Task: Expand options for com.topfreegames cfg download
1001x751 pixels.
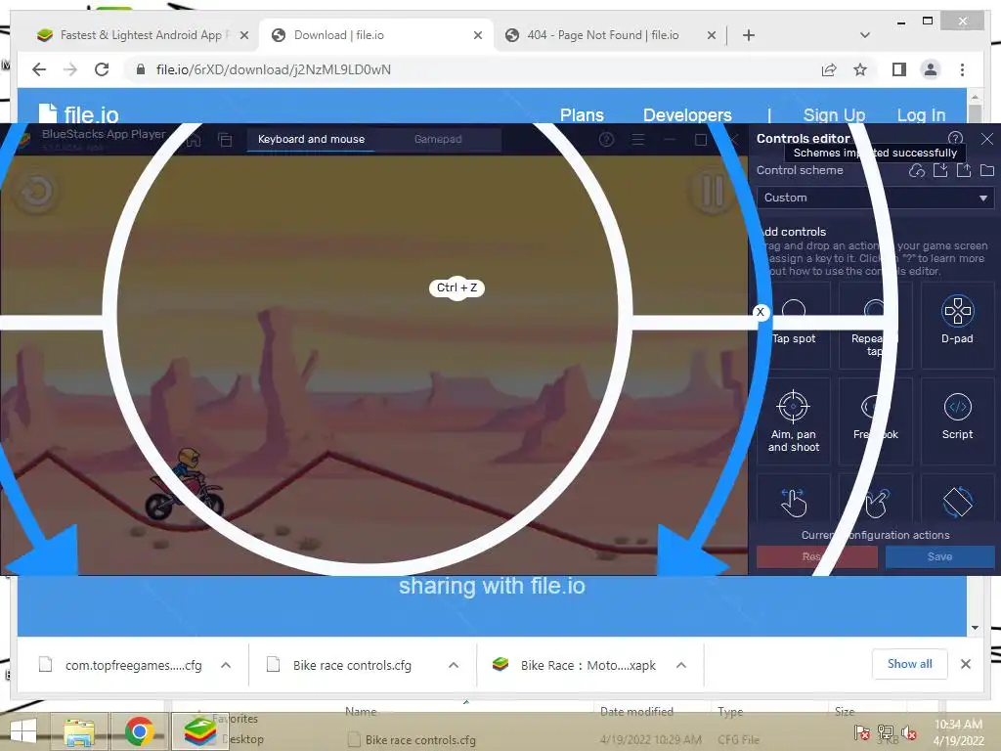Action: click(226, 665)
